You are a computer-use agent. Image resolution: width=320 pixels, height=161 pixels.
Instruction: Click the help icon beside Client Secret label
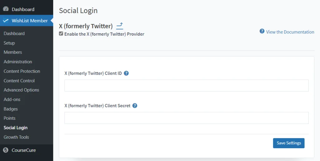[x=135, y=106]
